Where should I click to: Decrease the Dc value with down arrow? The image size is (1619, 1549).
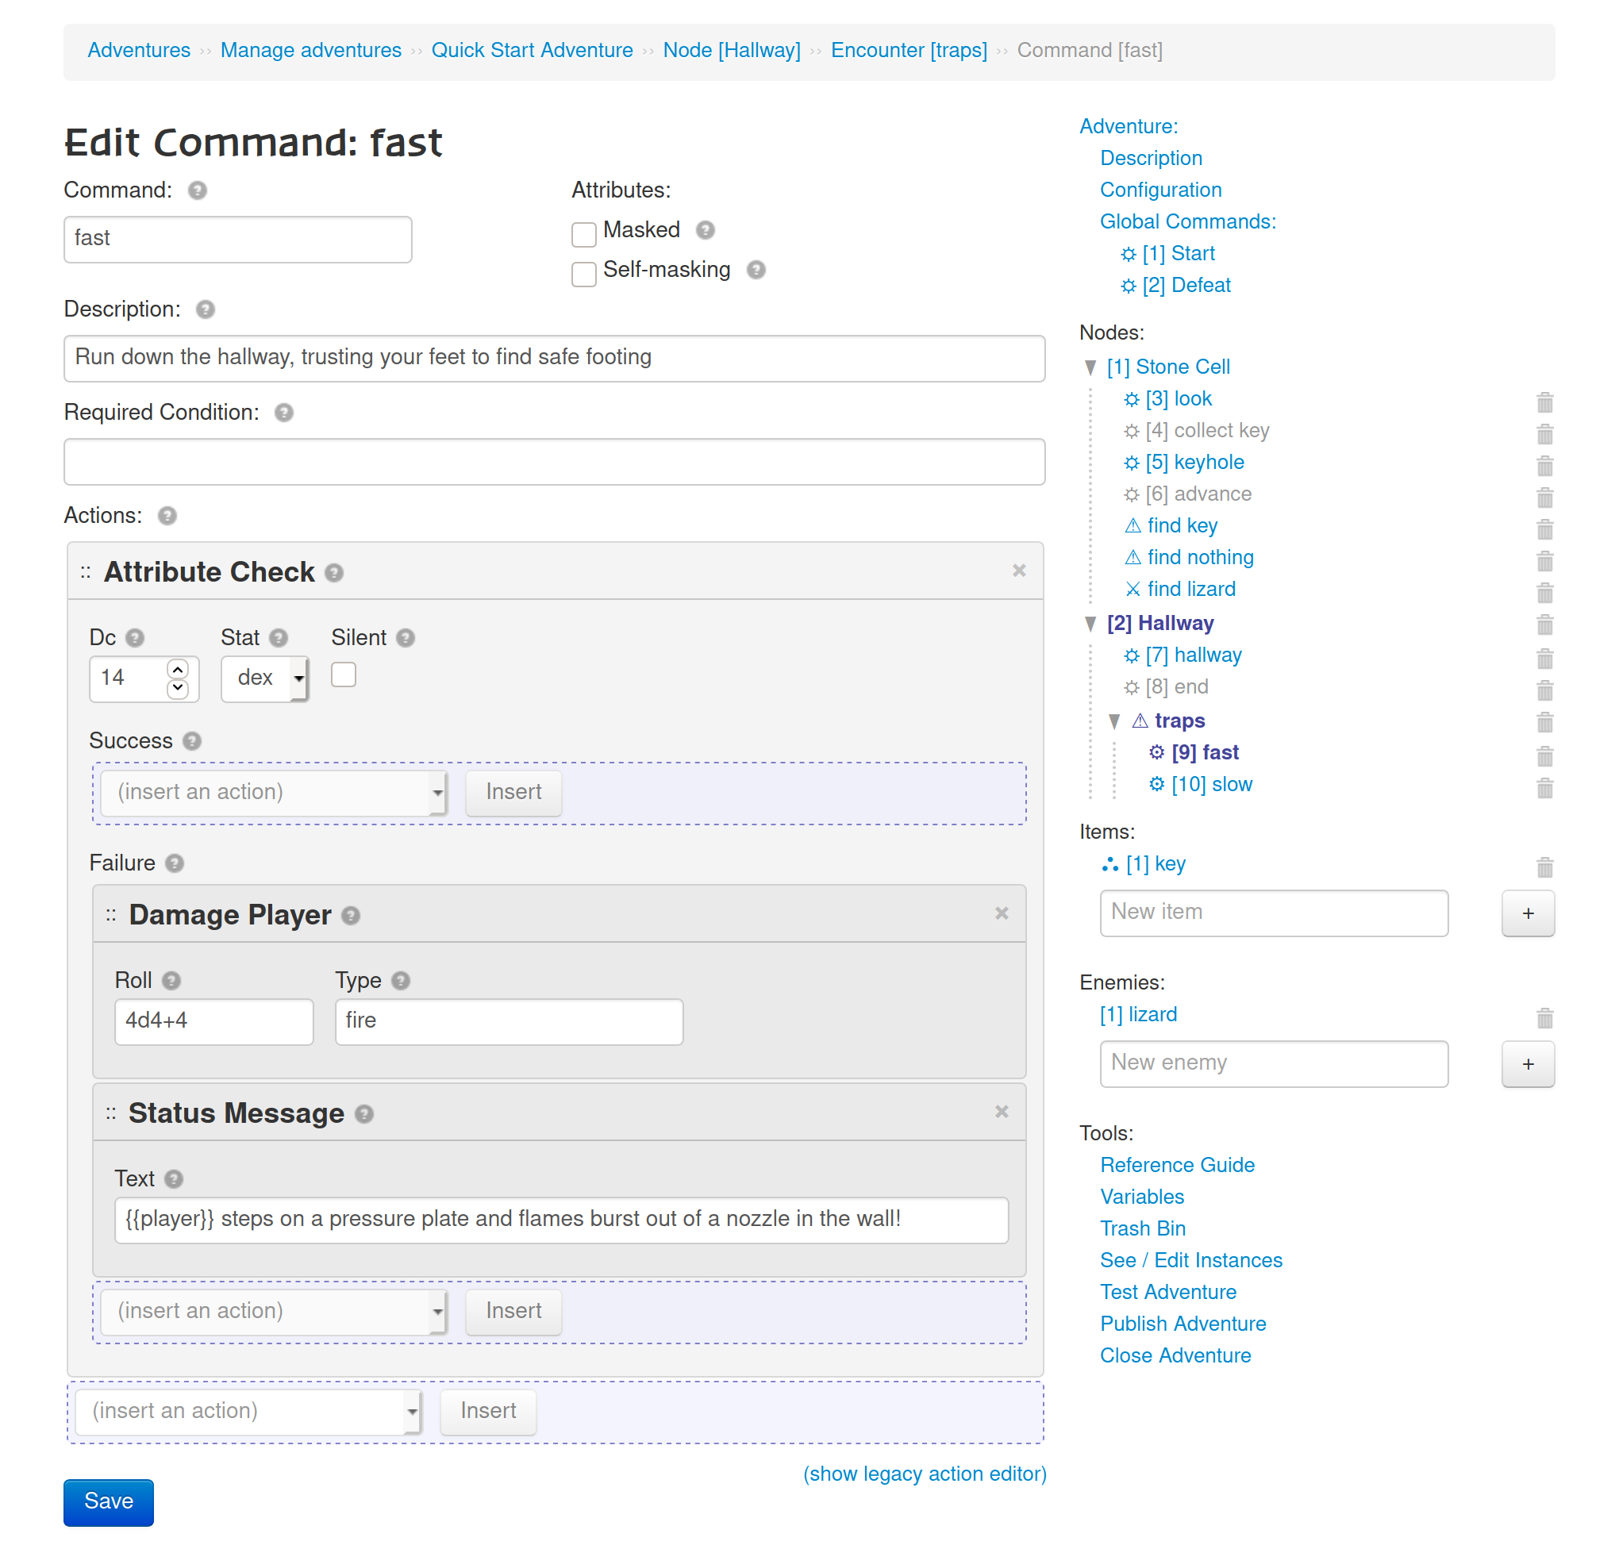click(x=178, y=689)
